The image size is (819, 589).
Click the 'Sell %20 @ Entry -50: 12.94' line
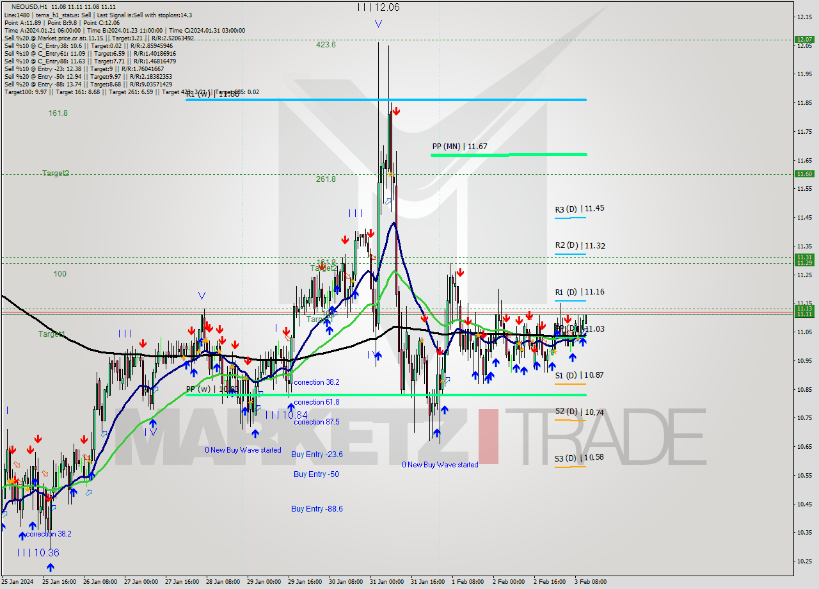coord(88,76)
